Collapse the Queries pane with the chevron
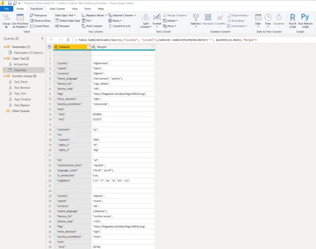316x249 pixels. tap(42, 38)
